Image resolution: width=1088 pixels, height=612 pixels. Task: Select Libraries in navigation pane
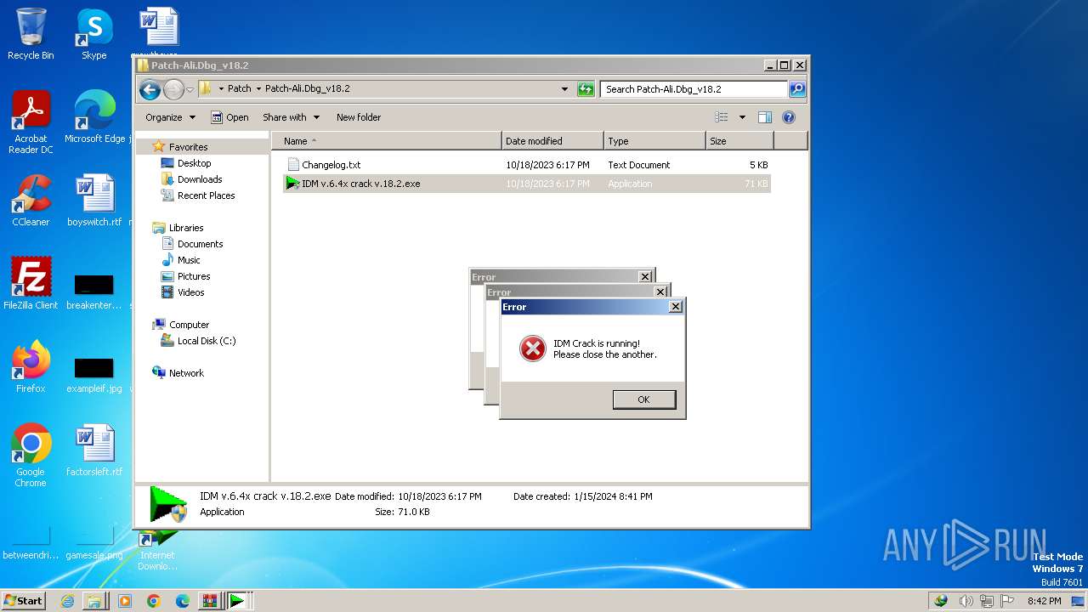point(186,228)
